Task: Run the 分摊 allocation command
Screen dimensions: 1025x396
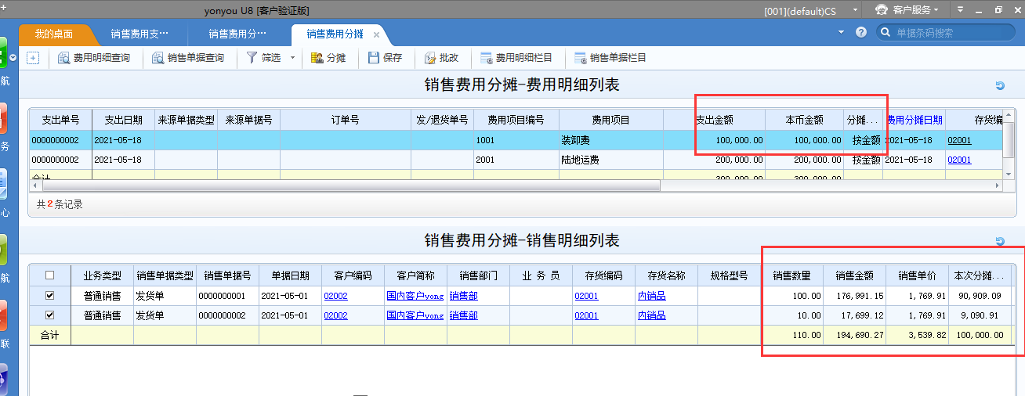Action: pyautogui.click(x=328, y=58)
